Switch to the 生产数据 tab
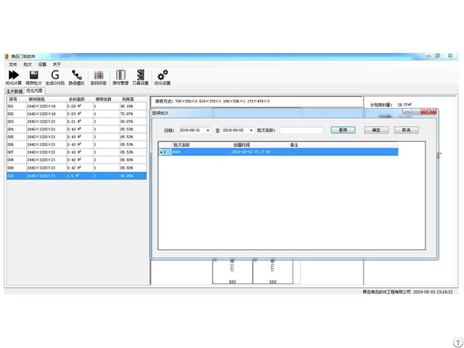The height and width of the screenshot is (348, 464). click(x=14, y=91)
